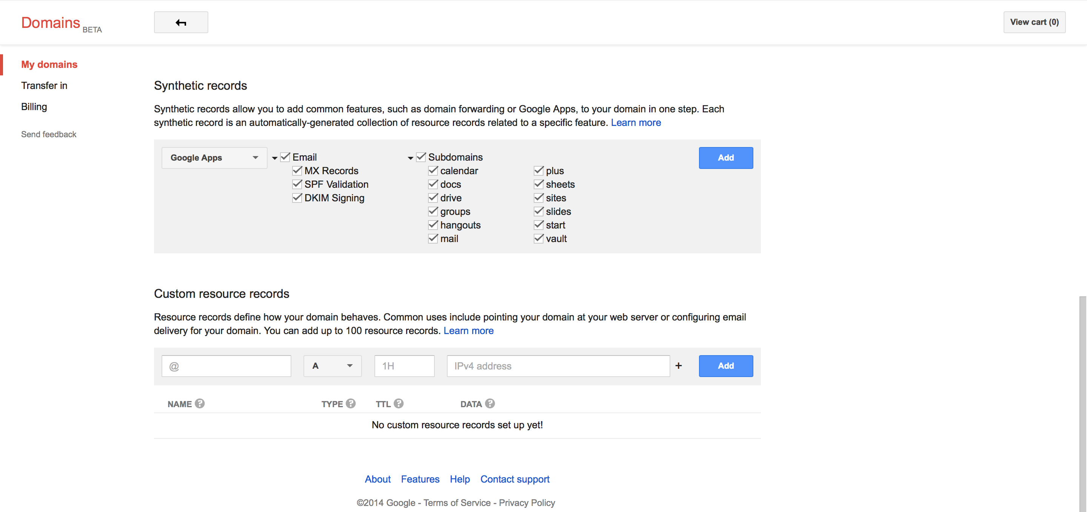Click the back arrow button

(x=181, y=22)
